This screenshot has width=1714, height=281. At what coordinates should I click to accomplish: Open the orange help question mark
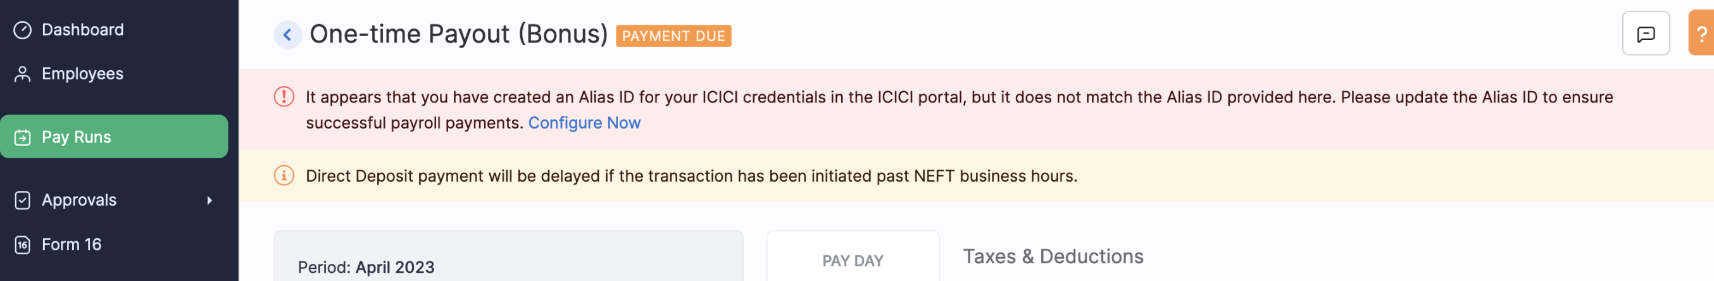click(x=1701, y=34)
